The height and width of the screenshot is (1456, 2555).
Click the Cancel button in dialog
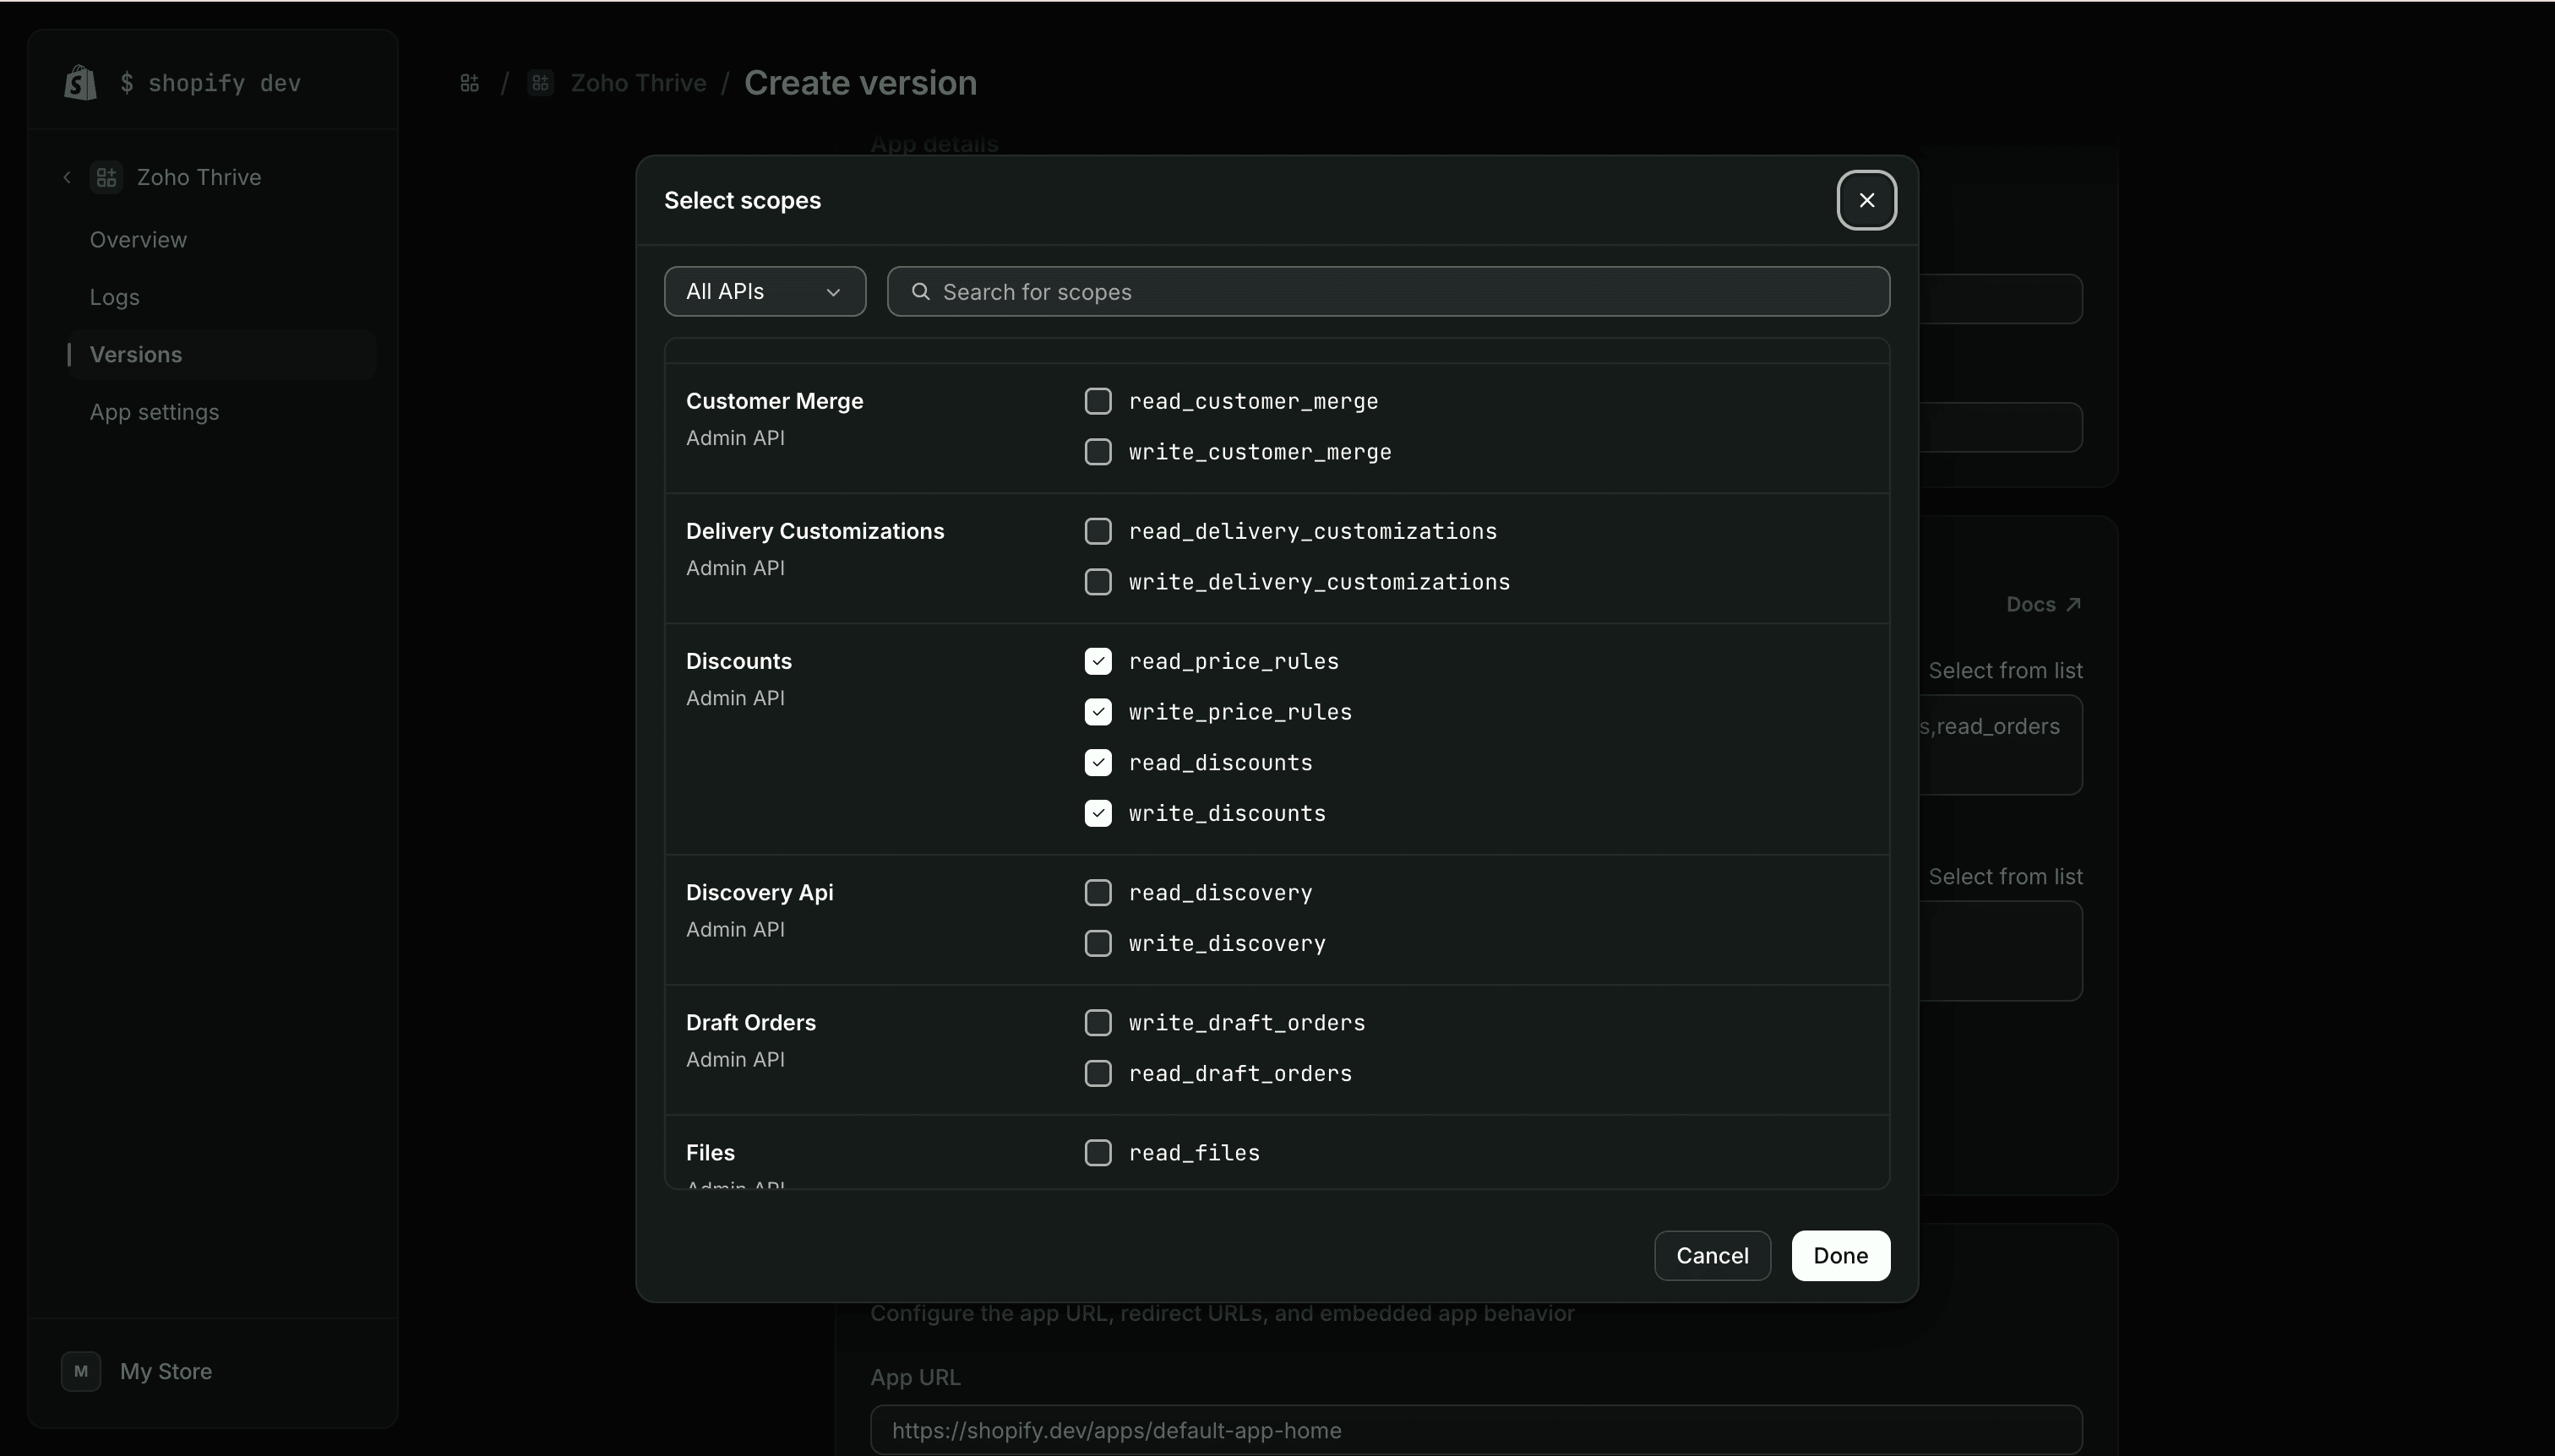click(1712, 1255)
